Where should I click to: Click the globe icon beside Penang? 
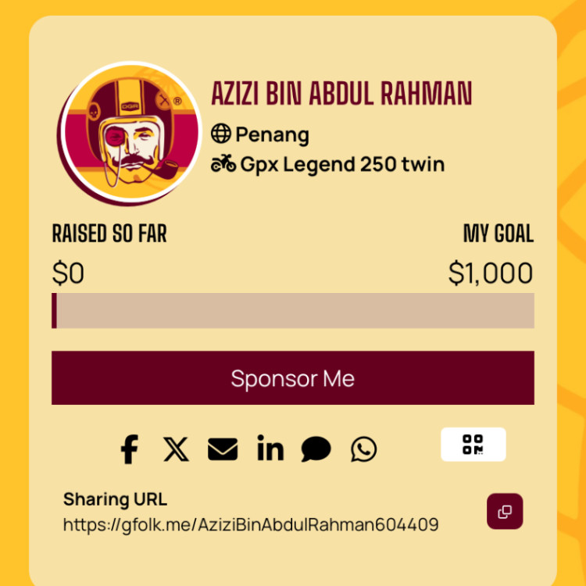coord(221,134)
